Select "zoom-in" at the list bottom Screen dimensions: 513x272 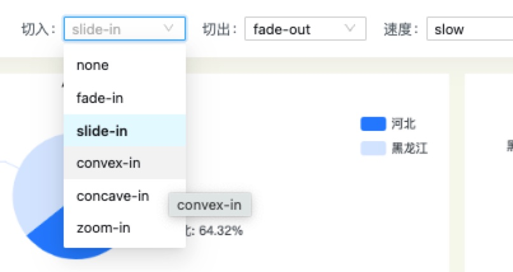(103, 228)
